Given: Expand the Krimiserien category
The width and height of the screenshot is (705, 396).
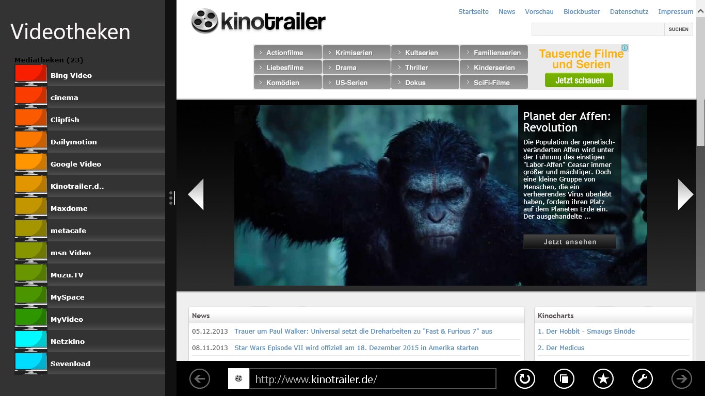Looking at the screenshot, I should click(356, 53).
